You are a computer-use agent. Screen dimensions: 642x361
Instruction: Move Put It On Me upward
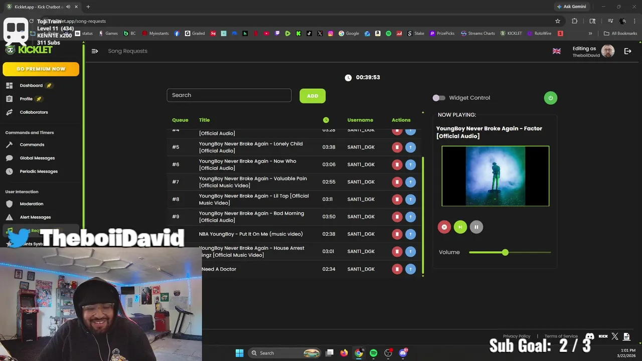point(410,234)
